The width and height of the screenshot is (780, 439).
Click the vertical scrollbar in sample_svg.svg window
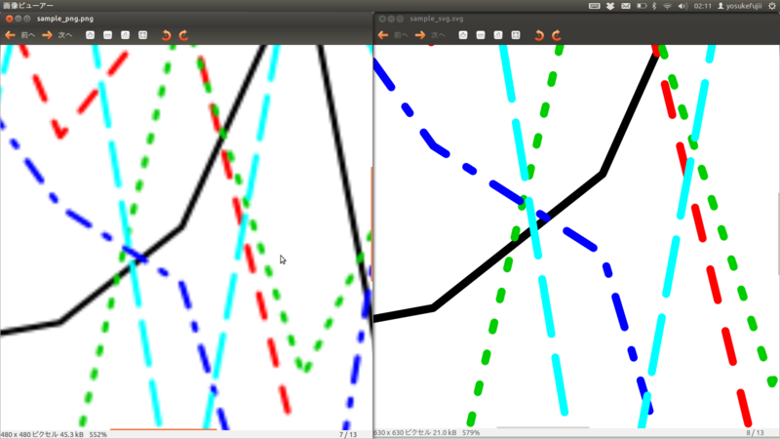click(x=778, y=232)
